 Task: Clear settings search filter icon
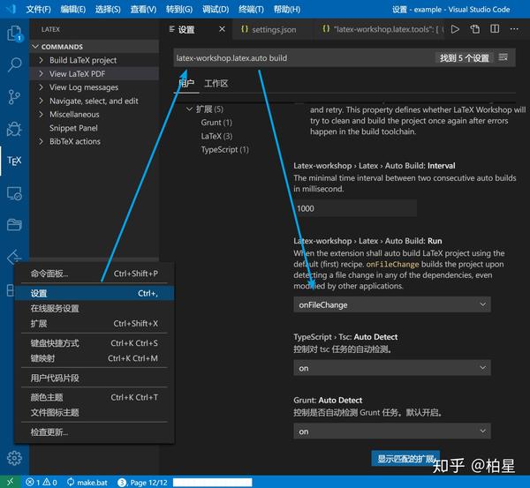(x=503, y=57)
